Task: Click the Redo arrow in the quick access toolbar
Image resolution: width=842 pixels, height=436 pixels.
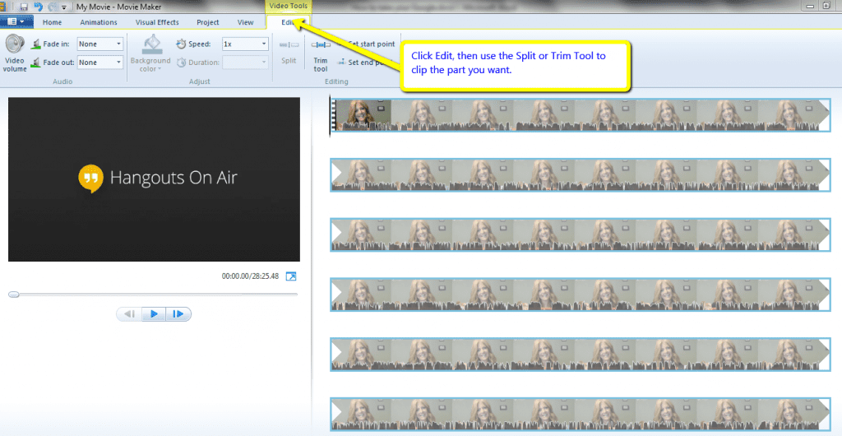Action: pyautogui.click(x=52, y=7)
